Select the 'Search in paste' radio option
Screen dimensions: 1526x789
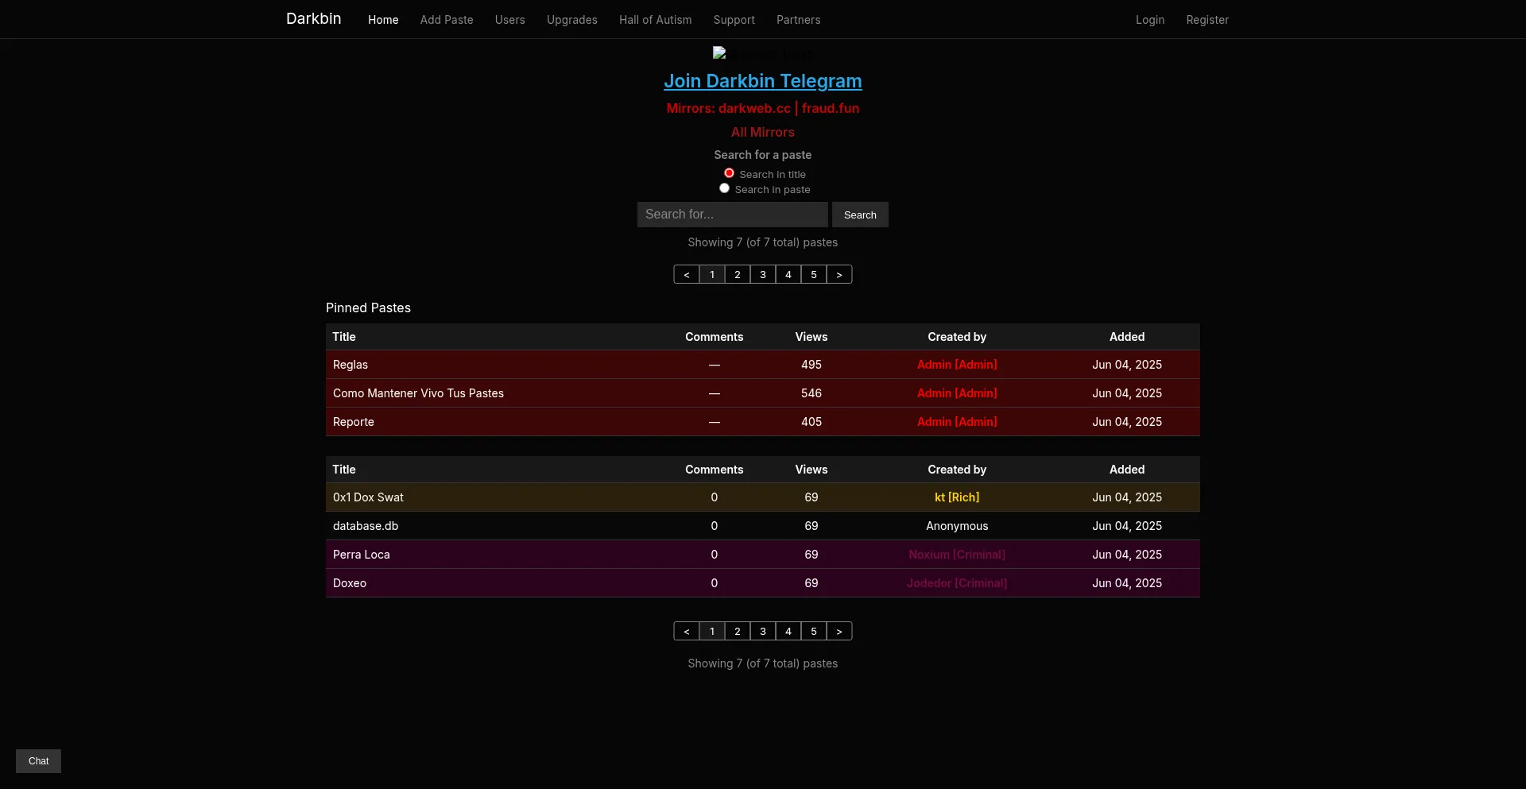pyautogui.click(x=724, y=188)
